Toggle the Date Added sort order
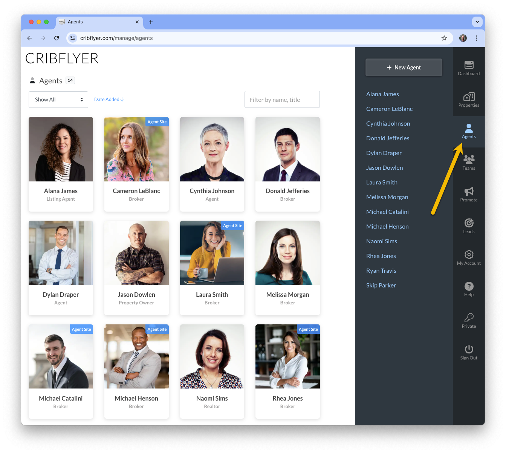Viewport: 506px width, 453px height. 109,100
